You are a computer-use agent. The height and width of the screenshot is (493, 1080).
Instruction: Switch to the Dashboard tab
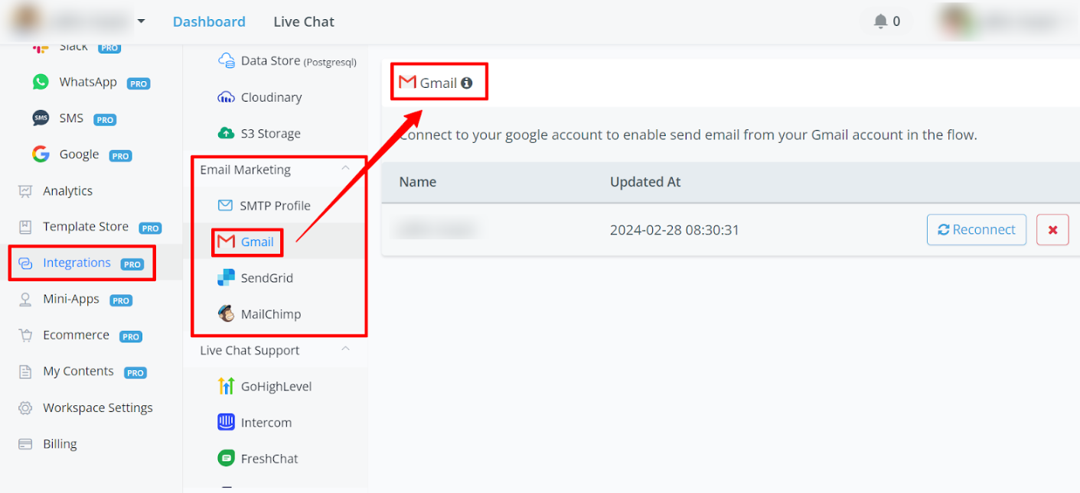tap(209, 21)
